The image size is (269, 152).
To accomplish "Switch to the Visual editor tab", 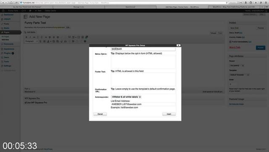I will coord(213,33).
